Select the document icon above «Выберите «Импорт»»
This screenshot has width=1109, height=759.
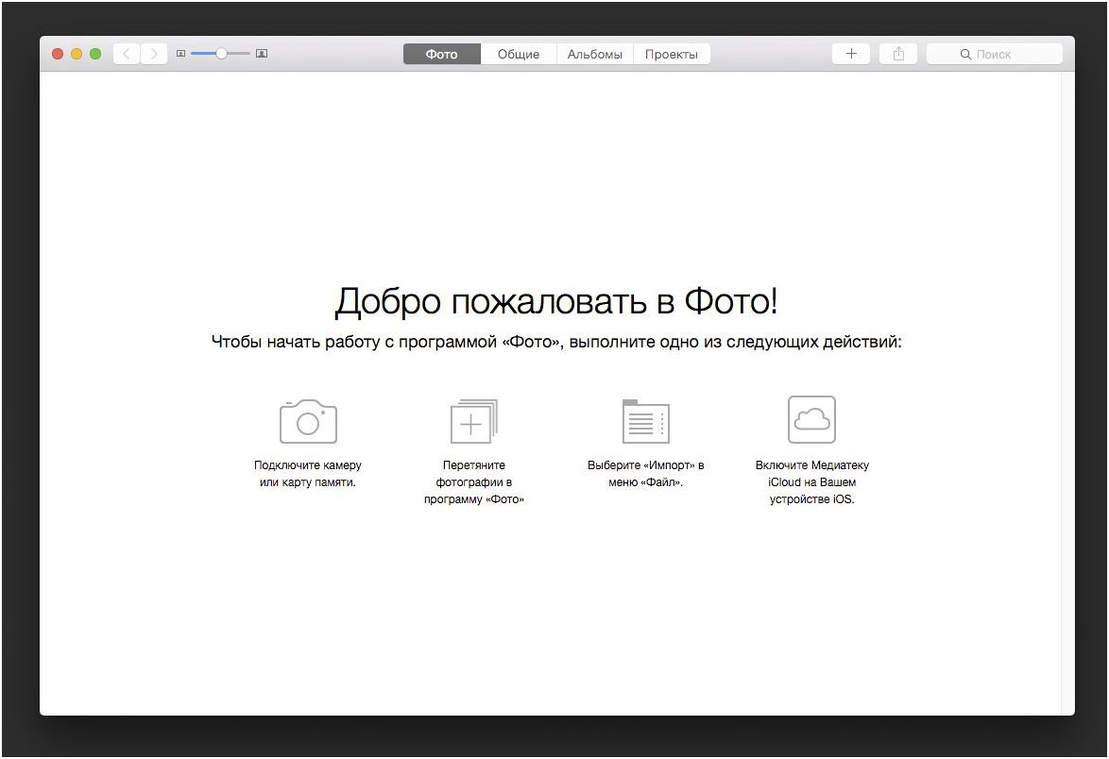pos(644,418)
